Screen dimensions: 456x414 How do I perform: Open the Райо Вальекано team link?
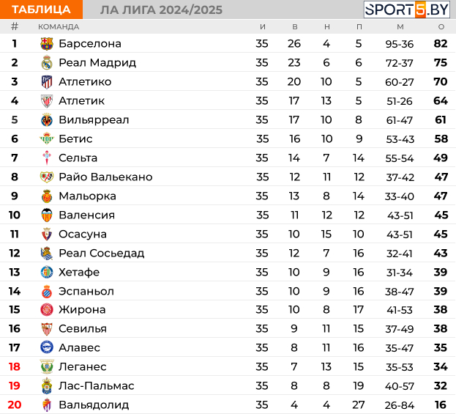coord(105,177)
